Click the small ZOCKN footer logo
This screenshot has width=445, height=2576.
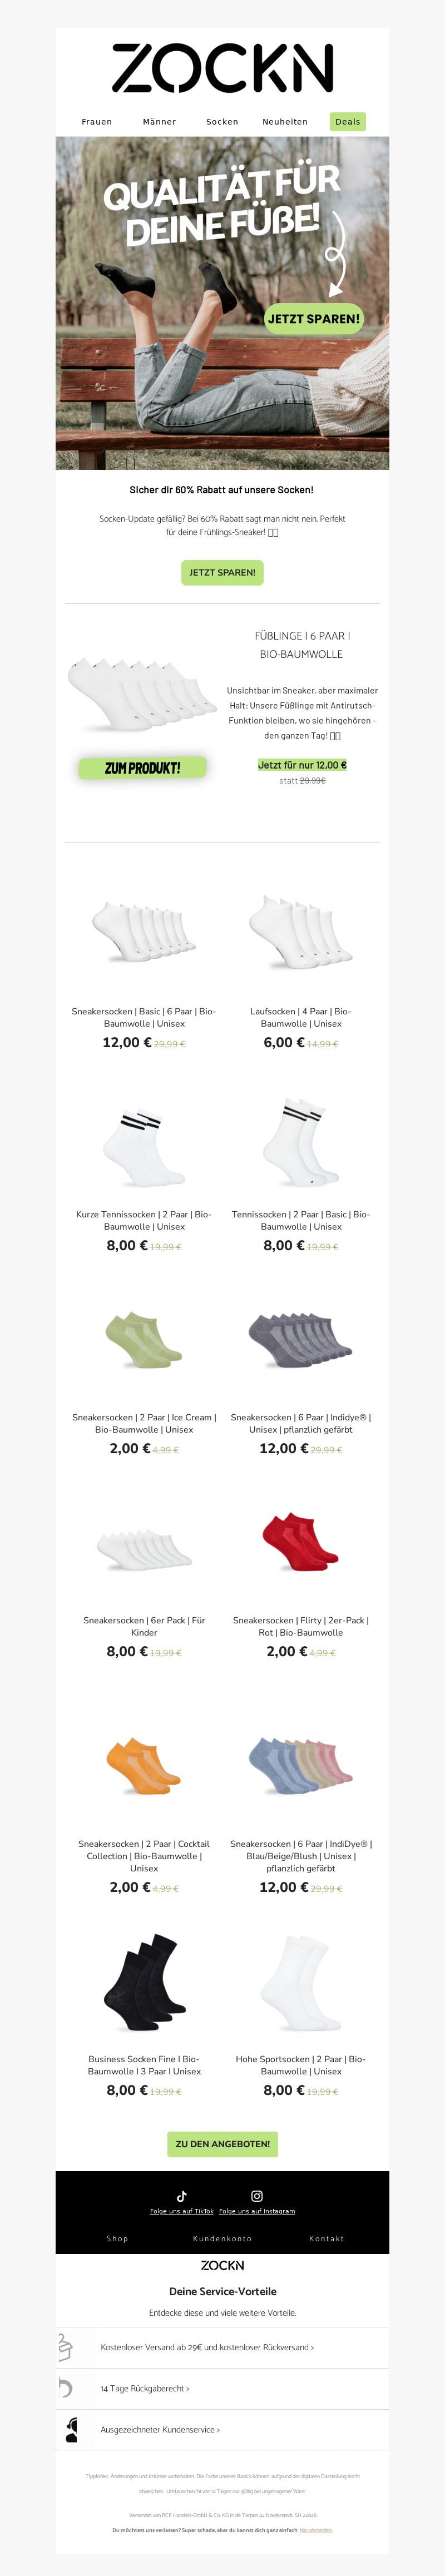(222, 2265)
